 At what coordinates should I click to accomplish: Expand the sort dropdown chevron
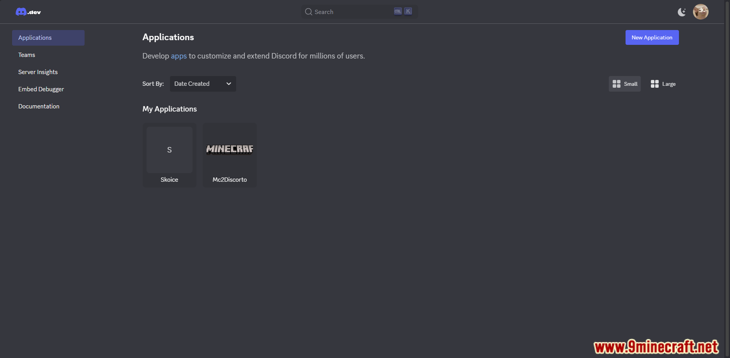(229, 84)
